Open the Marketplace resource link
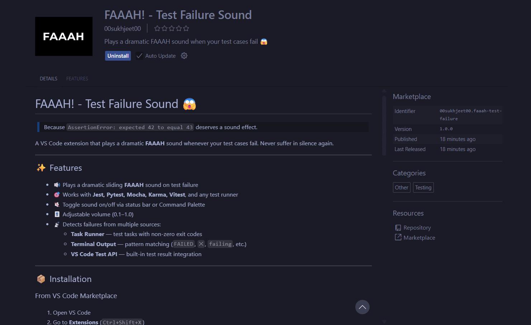The image size is (531, 325). 419,237
